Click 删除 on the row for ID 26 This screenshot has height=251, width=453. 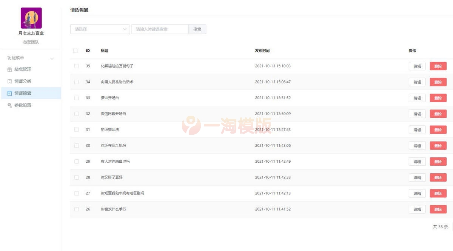pos(438,209)
